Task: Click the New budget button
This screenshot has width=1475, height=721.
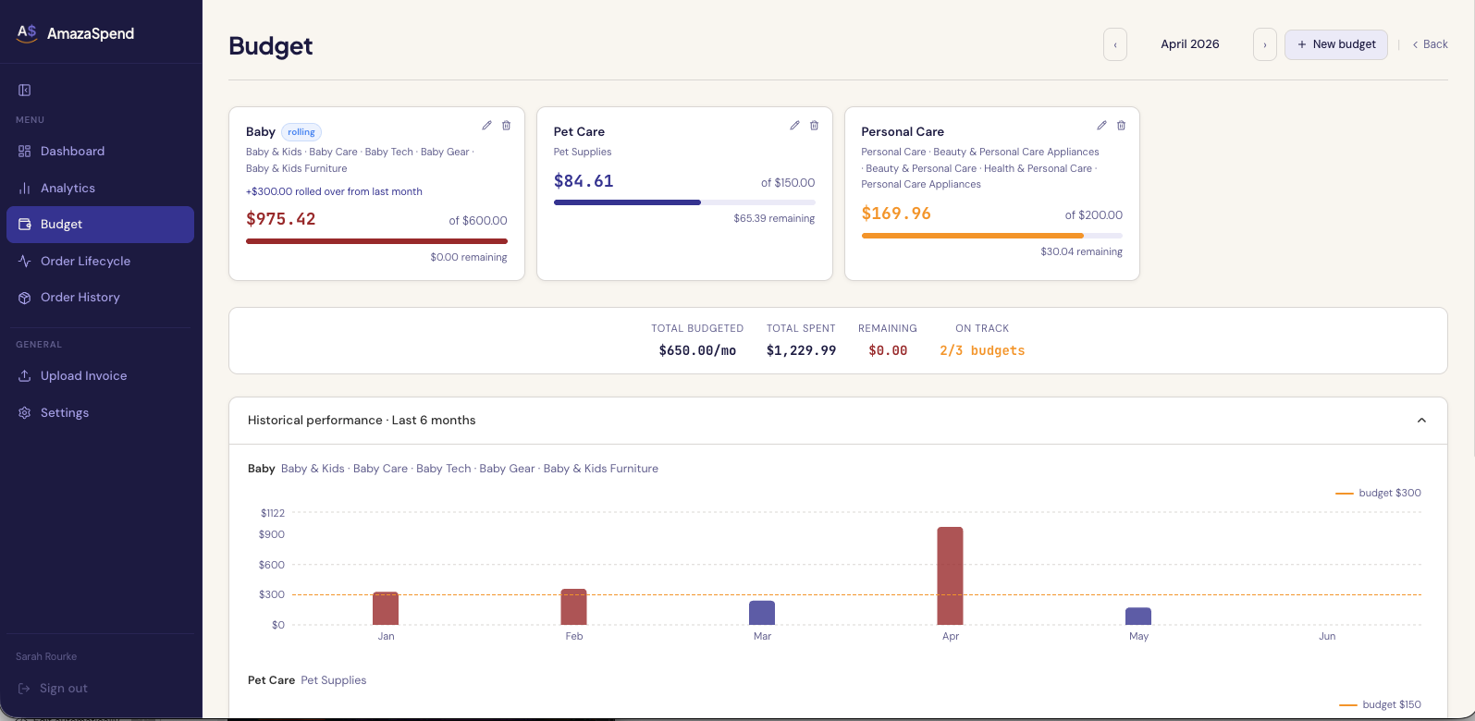Action: coord(1336,44)
